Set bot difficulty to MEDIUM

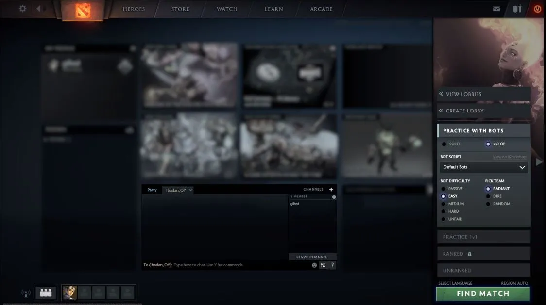(453, 204)
